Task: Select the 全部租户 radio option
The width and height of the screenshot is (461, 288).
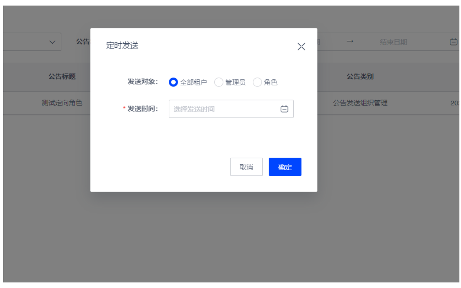Action: (173, 82)
